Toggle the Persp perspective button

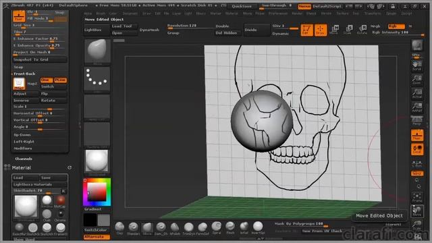click(417, 122)
